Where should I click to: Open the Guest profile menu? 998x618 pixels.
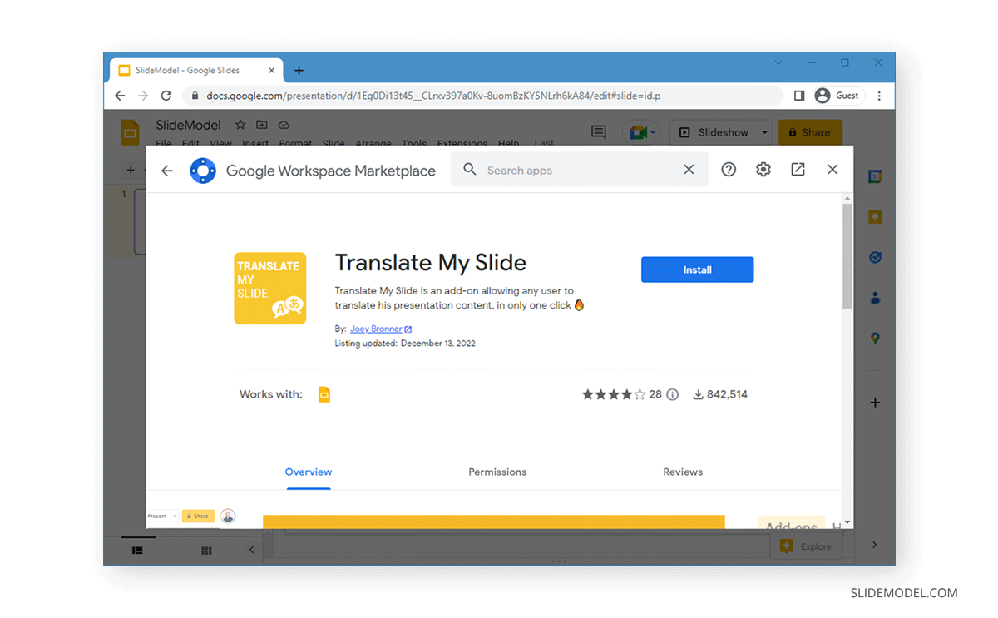coord(839,96)
